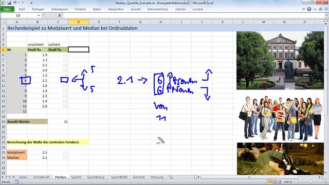Open the Customize Quick Access Toolbar dropdown
This screenshot has width=329, height=185.
coord(31,3)
